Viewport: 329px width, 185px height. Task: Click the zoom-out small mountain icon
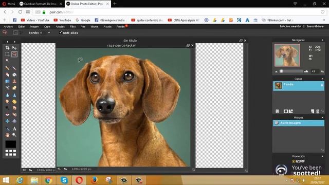pos(277,71)
